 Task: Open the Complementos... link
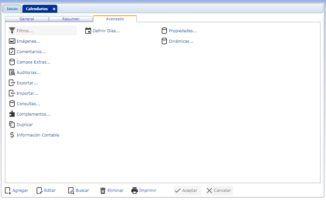[33, 114]
